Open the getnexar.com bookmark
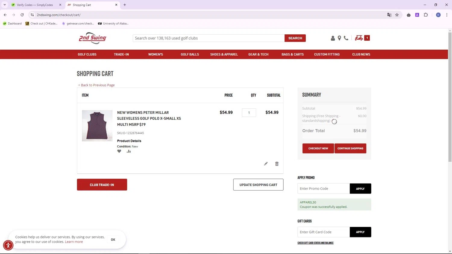Image resolution: width=452 pixels, height=254 pixels. (x=78, y=23)
